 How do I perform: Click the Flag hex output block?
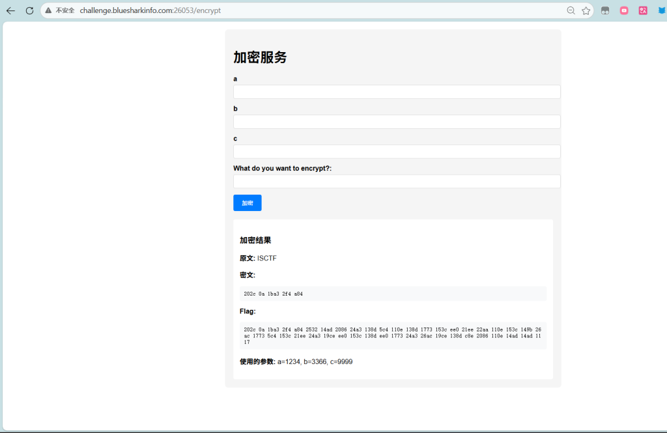point(393,335)
